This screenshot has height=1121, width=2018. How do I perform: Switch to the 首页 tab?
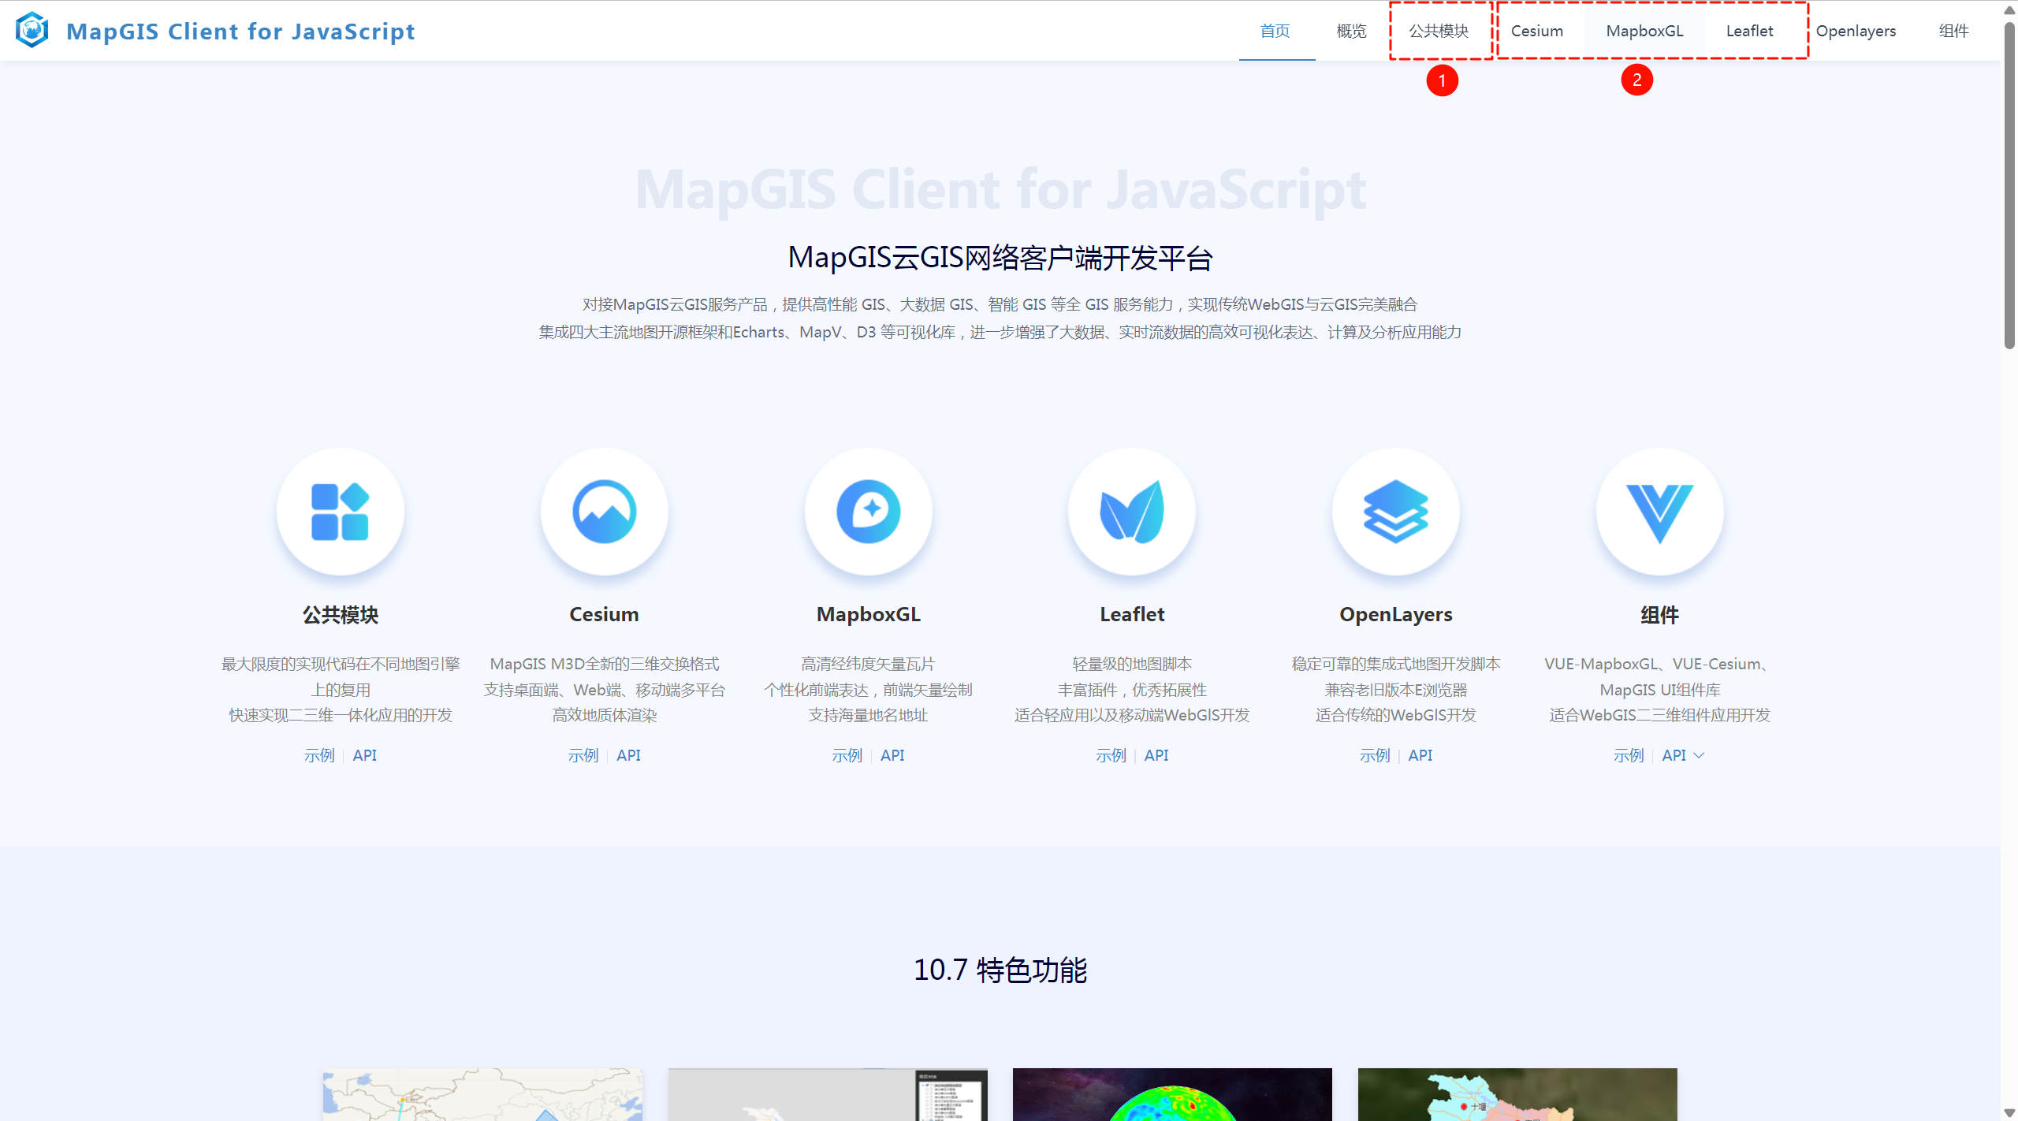pyautogui.click(x=1275, y=32)
